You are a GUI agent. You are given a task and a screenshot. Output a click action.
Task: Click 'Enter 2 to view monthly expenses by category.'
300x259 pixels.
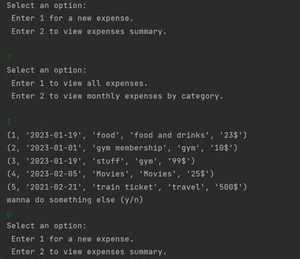[117, 96]
